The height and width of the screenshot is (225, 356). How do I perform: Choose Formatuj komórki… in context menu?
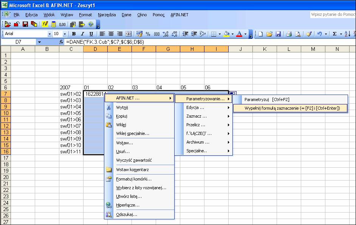click(139, 179)
